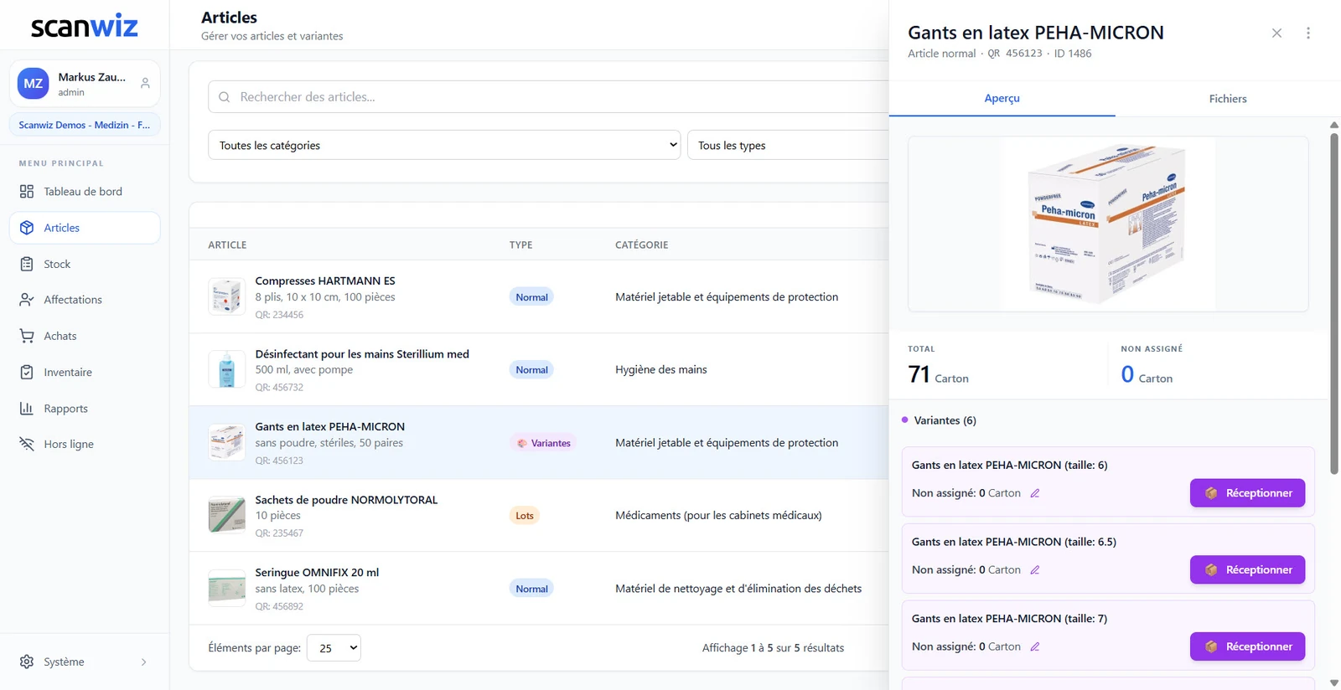
Task: Click the Sachets de poudre NORMOLYTORAL name
Action: tap(346, 500)
